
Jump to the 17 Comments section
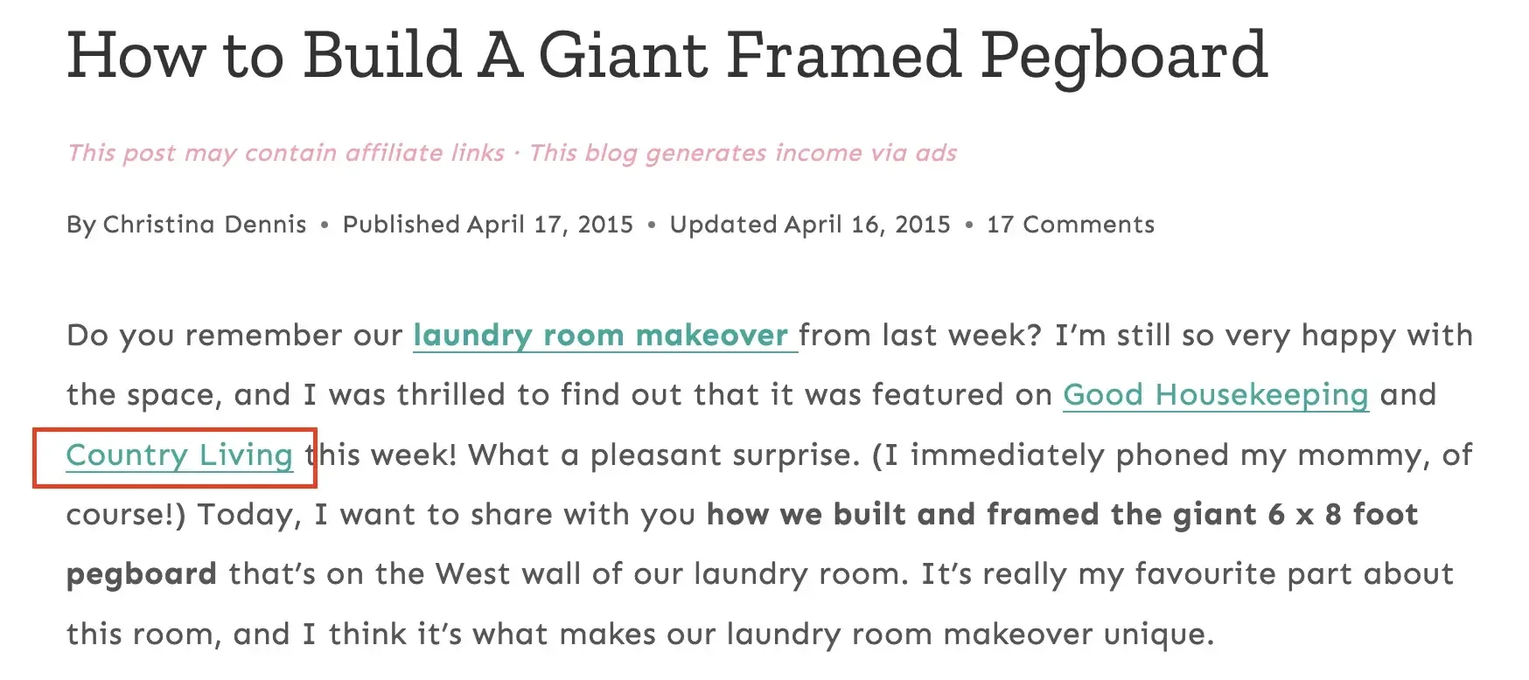pos(1070,225)
